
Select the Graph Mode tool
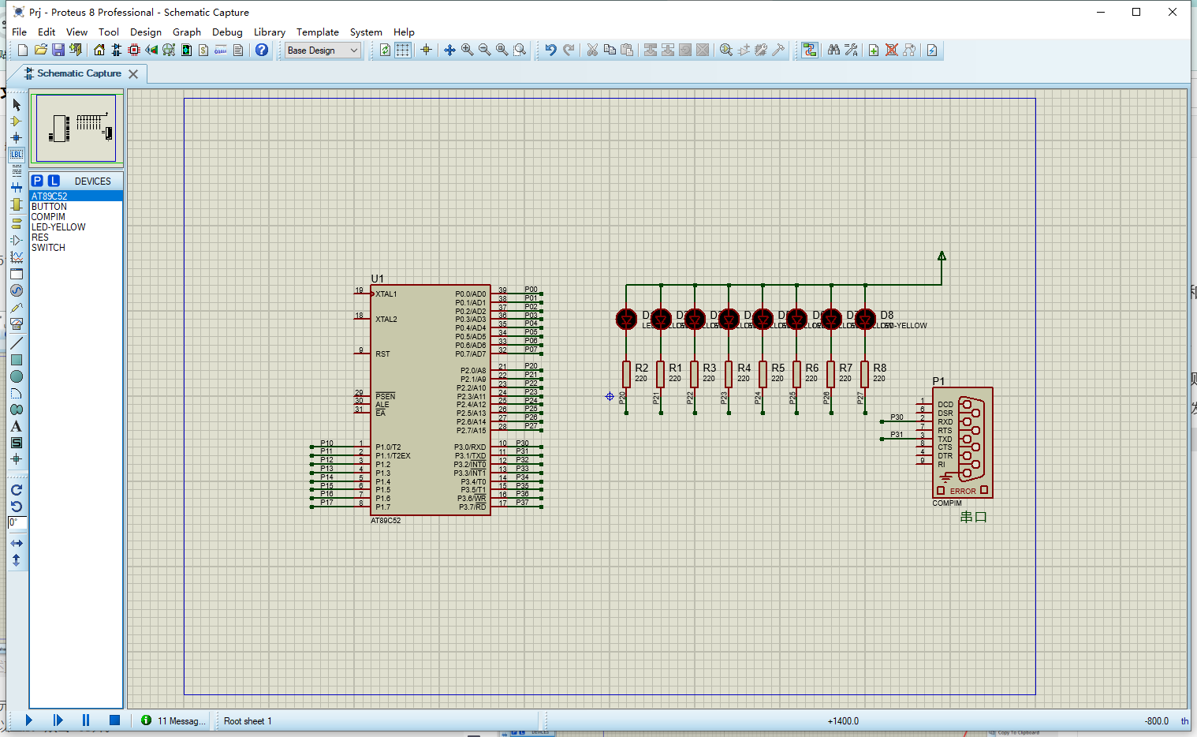pyautogui.click(x=17, y=257)
